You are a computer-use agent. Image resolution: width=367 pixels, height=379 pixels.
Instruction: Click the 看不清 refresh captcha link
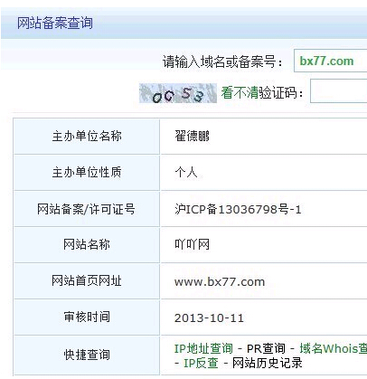[240, 92]
